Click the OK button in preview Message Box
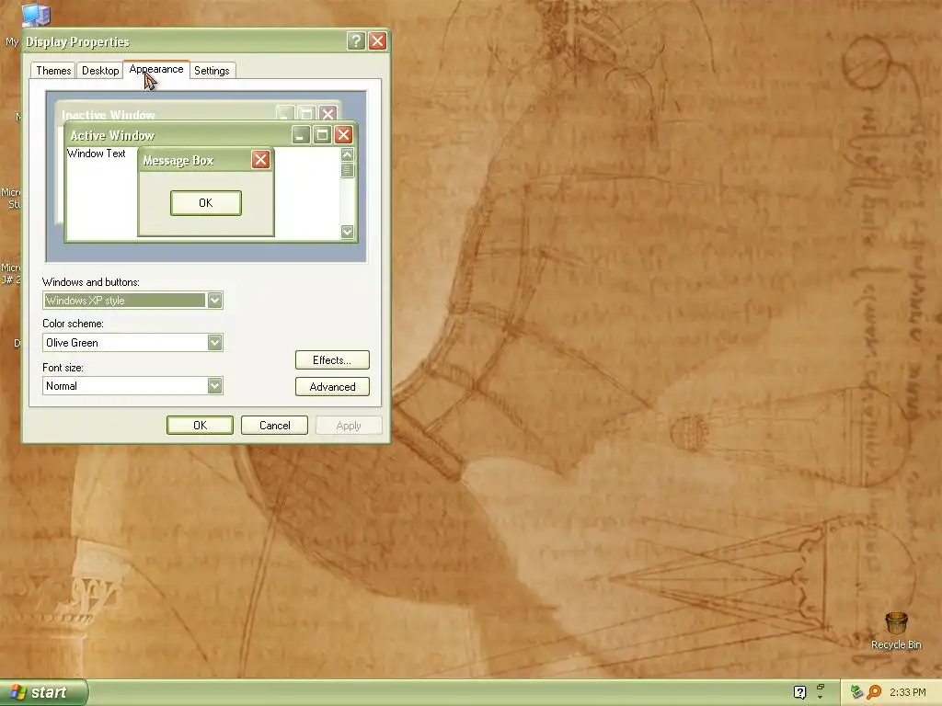Viewport: 942px width, 706px height. pyautogui.click(x=205, y=203)
